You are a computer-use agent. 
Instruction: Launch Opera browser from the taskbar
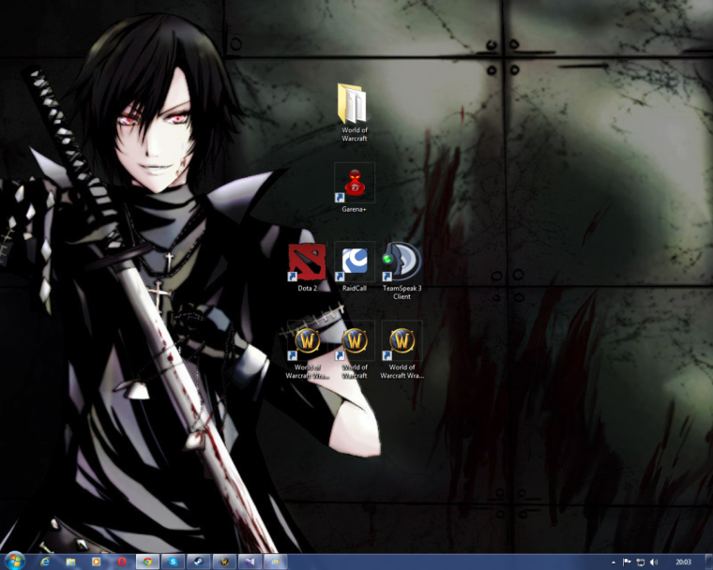pyautogui.click(x=121, y=562)
